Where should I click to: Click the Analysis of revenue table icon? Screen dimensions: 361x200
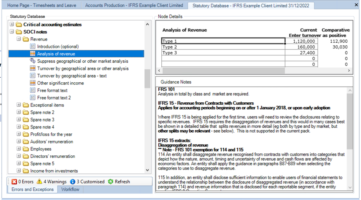pyautogui.click(x=33, y=54)
